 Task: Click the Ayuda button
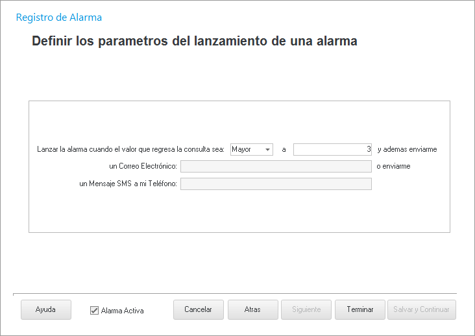tap(45, 309)
